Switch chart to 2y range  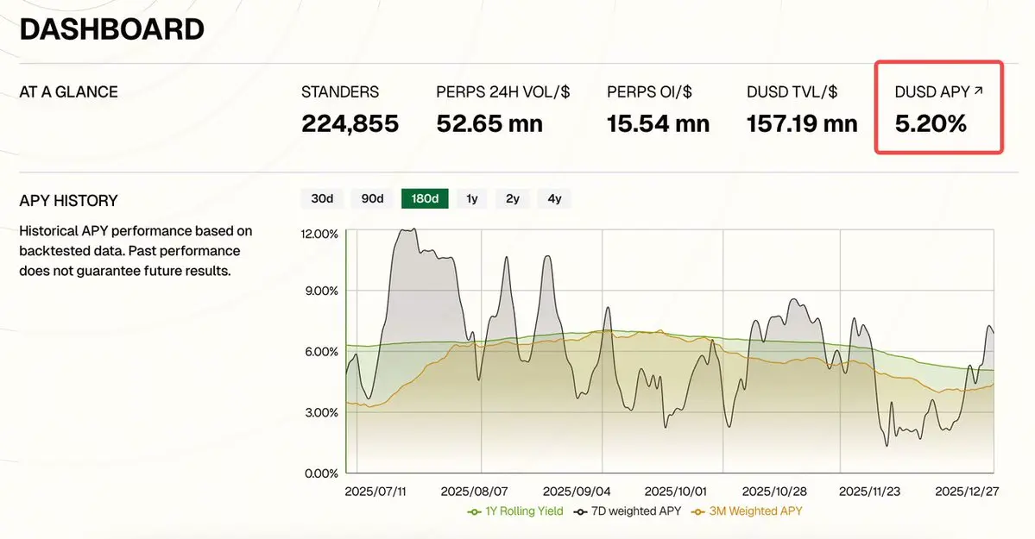[x=513, y=198]
